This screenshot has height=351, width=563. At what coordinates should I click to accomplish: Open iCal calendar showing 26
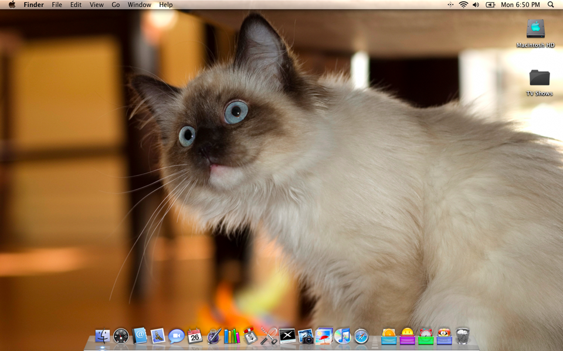[x=195, y=336]
